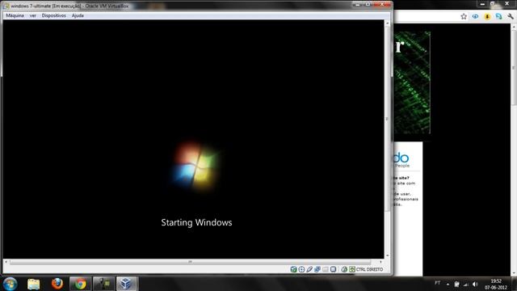Image resolution: width=517 pixels, height=291 pixels.
Task: Click the host key keyboard capture icon
Action: (352, 269)
